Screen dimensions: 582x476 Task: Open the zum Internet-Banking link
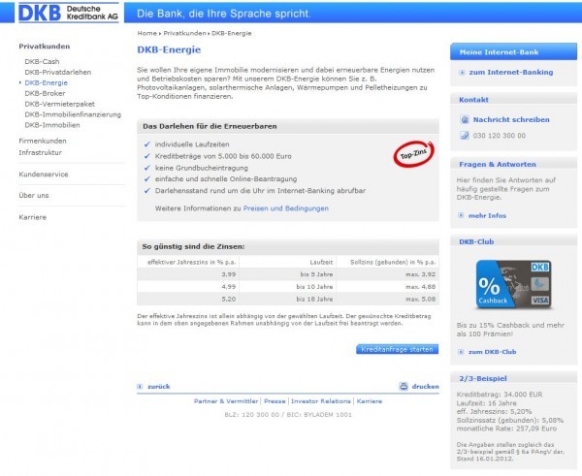[x=511, y=73]
